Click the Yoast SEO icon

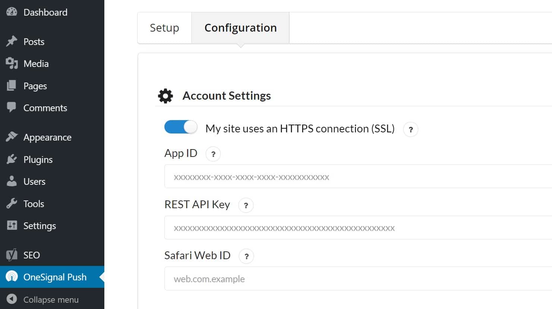(x=12, y=255)
